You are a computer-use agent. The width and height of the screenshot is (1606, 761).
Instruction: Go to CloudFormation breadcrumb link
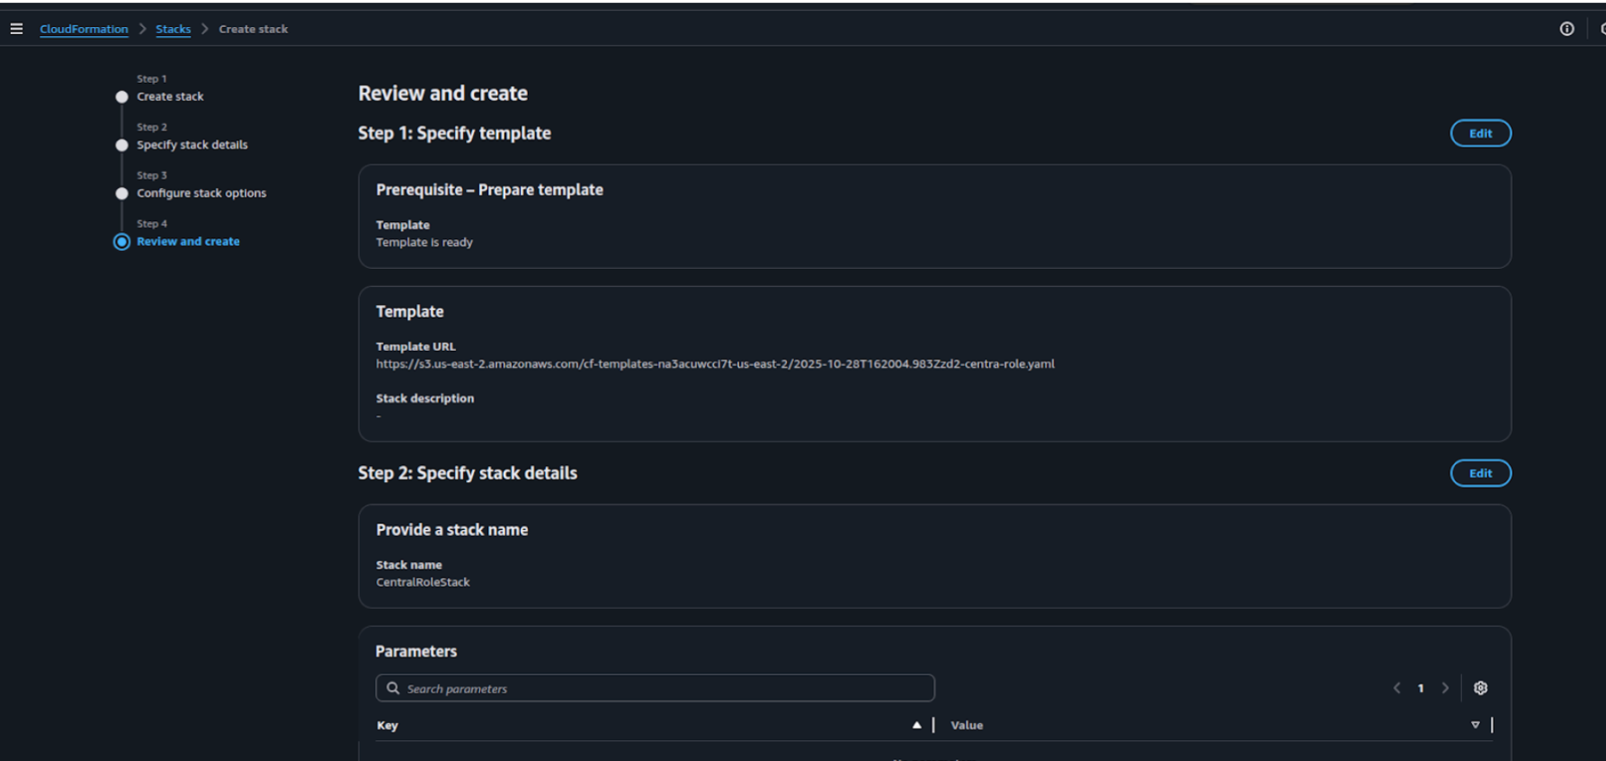[x=84, y=29]
